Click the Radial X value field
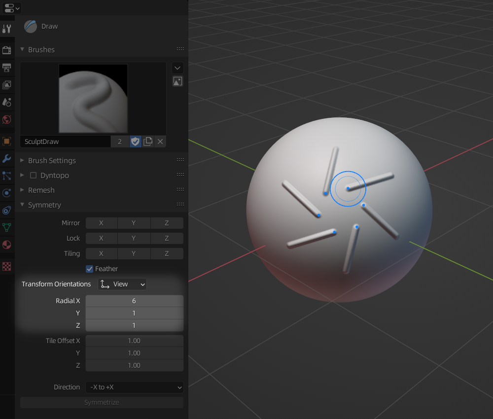 pos(134,301)
